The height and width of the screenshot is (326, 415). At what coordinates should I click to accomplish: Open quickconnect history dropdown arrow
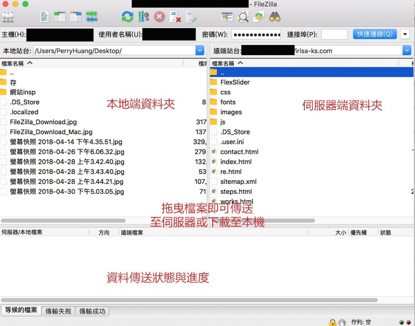405,34
